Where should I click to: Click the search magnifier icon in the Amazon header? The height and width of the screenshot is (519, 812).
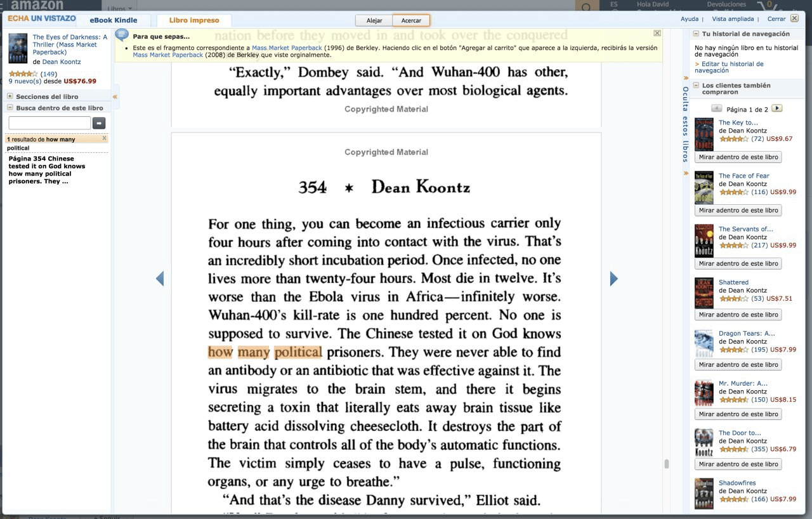(x=587, y=6)
